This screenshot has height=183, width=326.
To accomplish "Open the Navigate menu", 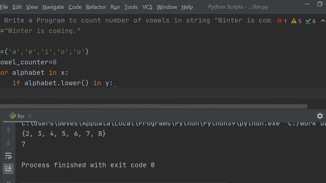I will coord(53,7).
